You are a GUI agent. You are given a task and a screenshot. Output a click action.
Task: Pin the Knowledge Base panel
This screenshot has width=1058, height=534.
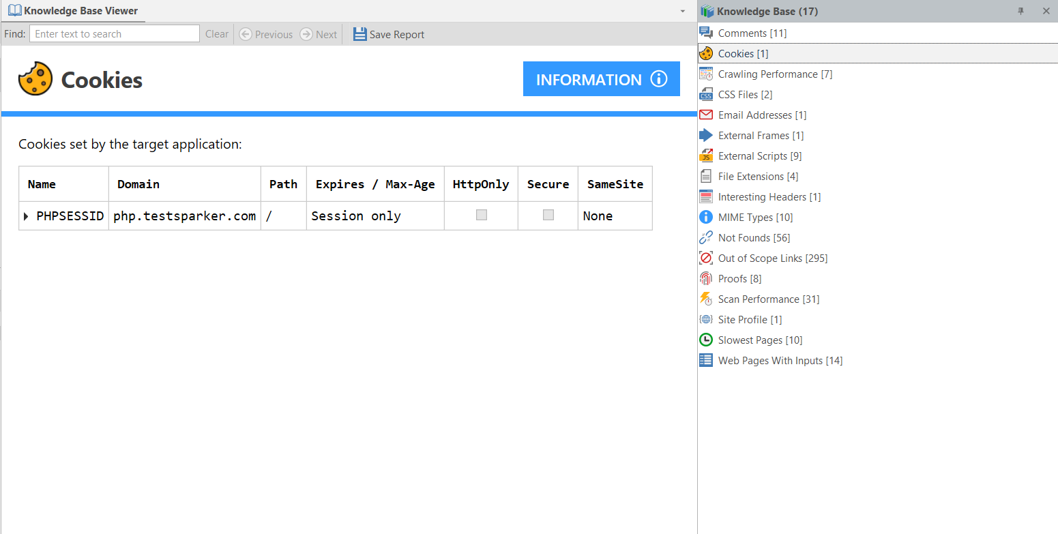tap(1020, 11)
